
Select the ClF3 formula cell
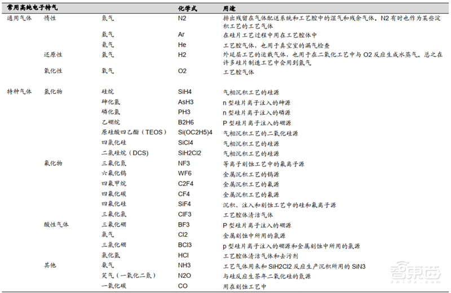[x=184, y=214]
